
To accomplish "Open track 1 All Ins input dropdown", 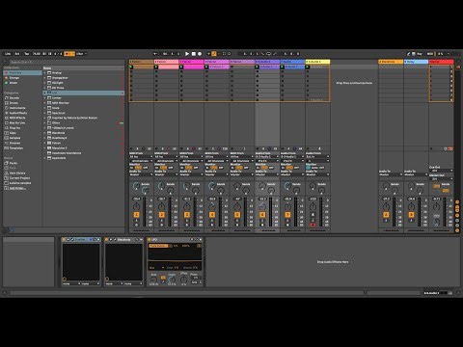I will [x=141, y=157].
